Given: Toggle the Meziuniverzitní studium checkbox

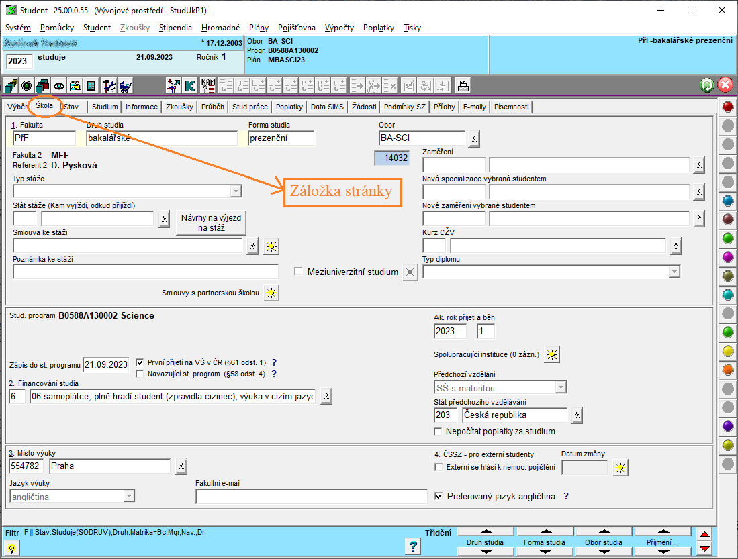Looking at the screenshot, I should [x=299, y=272].
